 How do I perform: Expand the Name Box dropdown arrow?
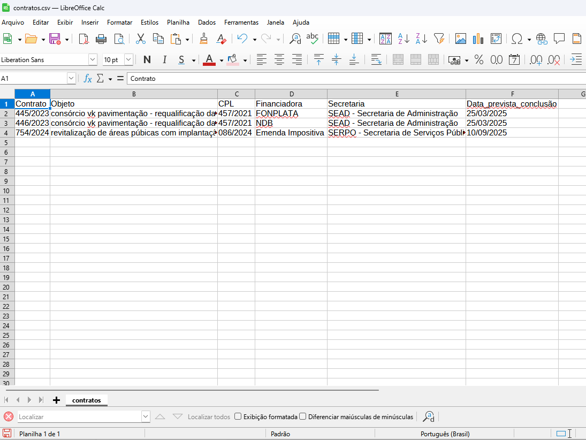click(x=72, y=79)
